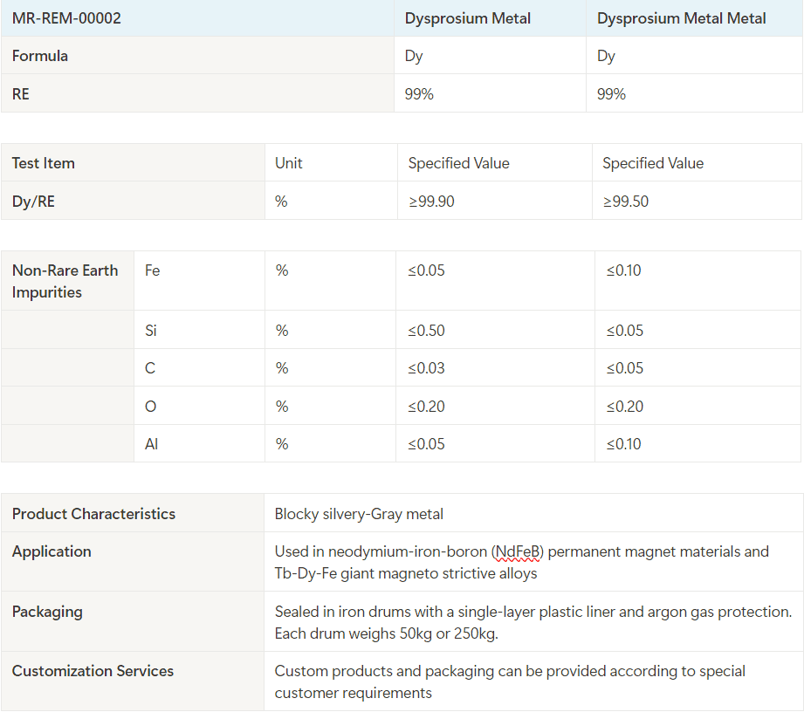Click the Unit column header
Screen dimensions: 804x712
click(287, 163)
